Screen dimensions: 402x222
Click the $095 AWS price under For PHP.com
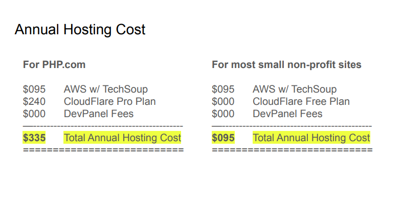click(x=34, y=89)
